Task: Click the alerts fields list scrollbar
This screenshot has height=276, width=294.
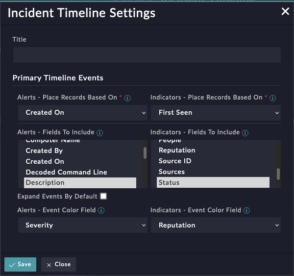Action: [145, 153]
